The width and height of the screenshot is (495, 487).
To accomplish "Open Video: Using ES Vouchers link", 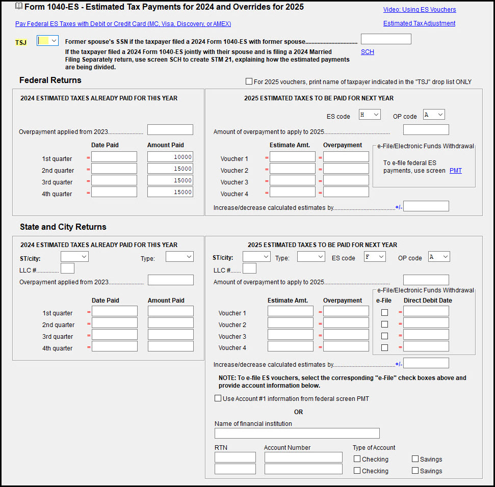I will (x=420, y=10).
